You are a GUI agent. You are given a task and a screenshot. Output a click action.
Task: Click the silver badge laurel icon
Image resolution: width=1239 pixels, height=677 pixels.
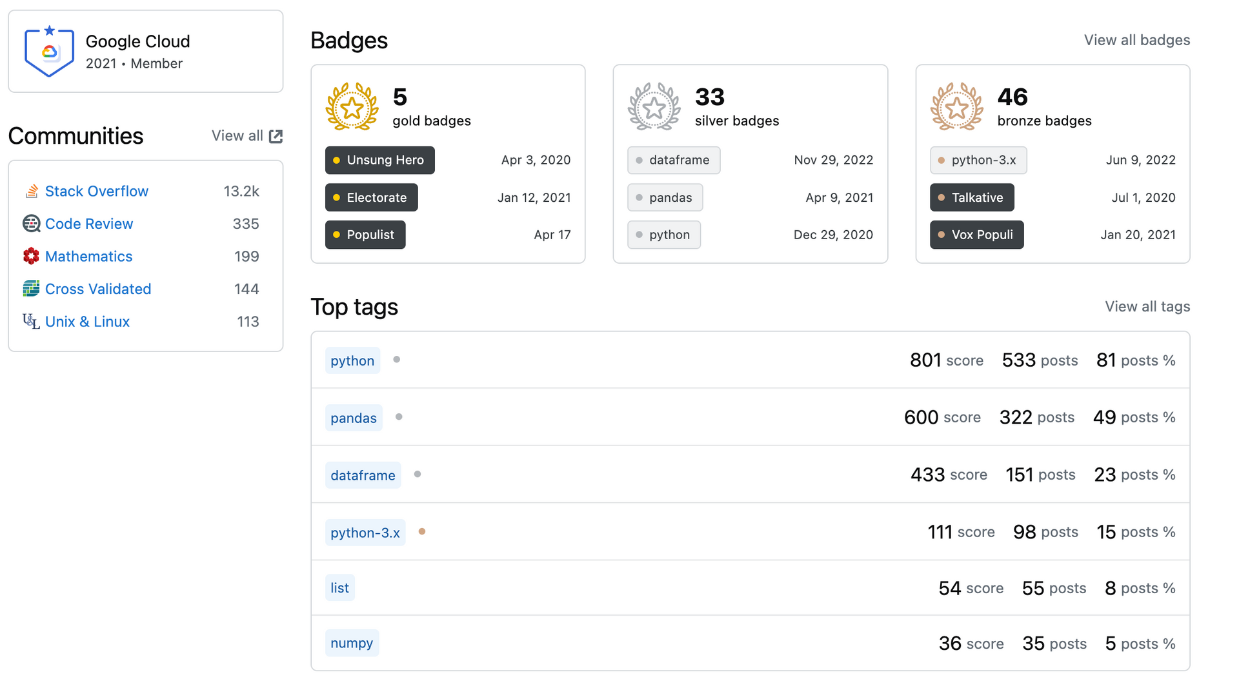(x=654, y=107)
